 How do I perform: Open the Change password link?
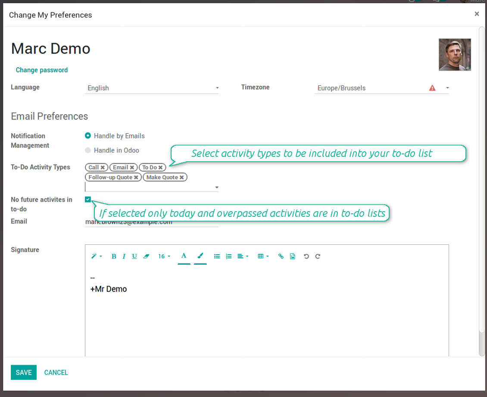click(42, 70)
